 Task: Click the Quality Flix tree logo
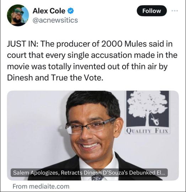148,109
